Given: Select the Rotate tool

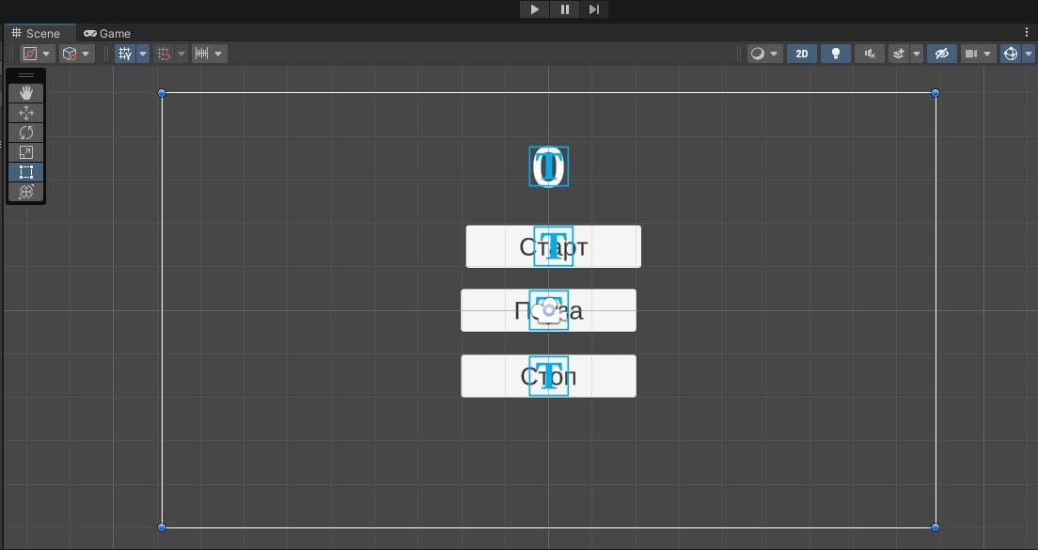Looking at the screenshot, I should point(26,133).
